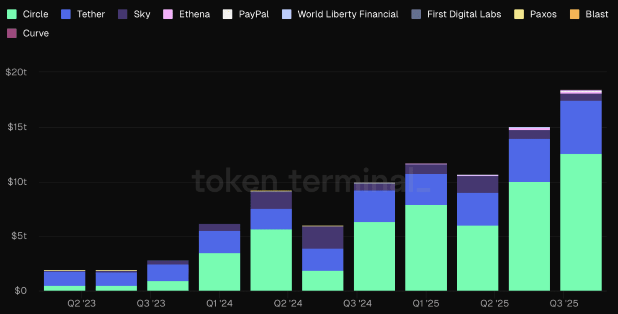Click the World Liberty Financial legend swatch
The height and width of the screenshot is (314, 618).
coord(287,14)
